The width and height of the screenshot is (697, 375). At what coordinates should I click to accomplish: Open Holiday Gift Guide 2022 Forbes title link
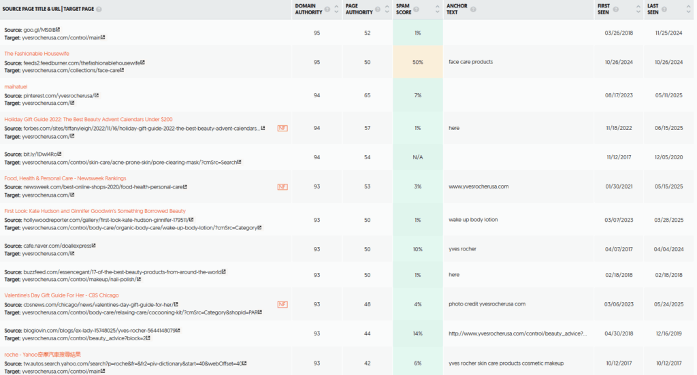[88, 120]
